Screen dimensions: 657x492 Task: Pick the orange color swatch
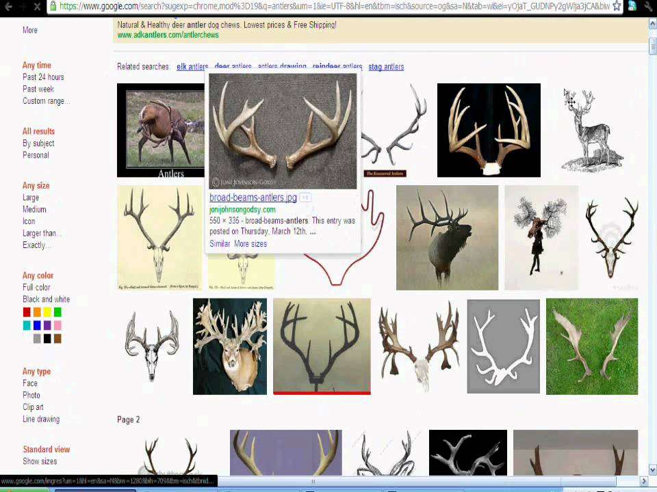pos(37,312)
